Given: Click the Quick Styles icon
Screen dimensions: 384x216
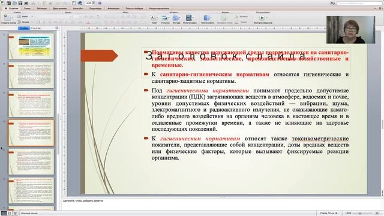Looking at the screenshot, I should point(224,17).
